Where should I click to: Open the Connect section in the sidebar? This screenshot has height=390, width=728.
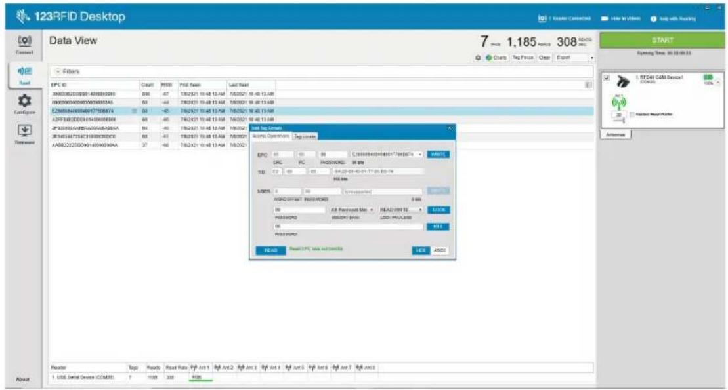[x=24, y=45]
